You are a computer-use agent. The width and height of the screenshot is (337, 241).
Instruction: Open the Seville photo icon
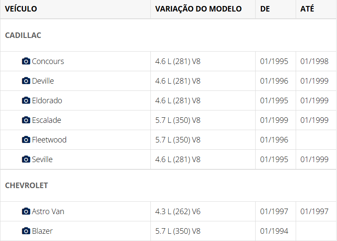point(26,160)
